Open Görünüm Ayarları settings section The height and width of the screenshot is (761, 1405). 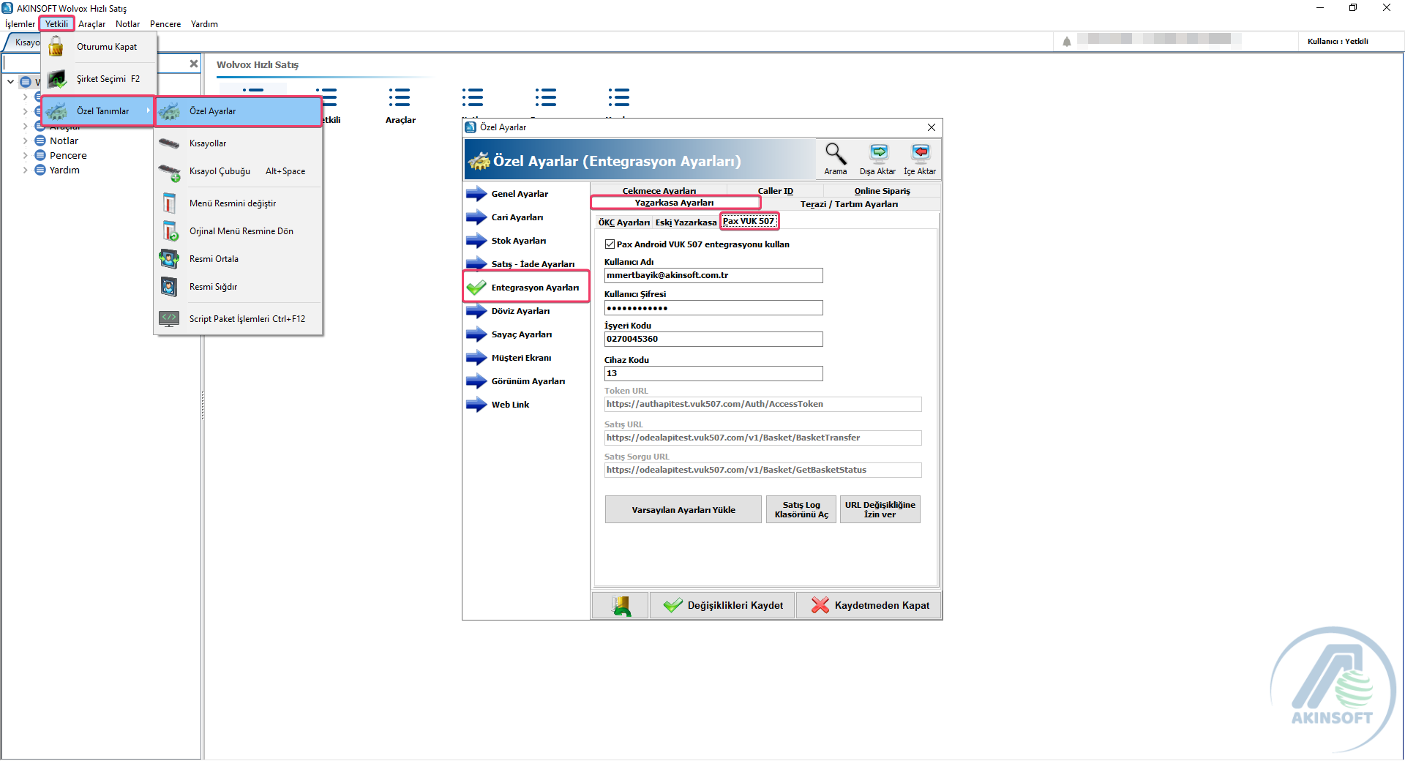click(x=528, y=381)
